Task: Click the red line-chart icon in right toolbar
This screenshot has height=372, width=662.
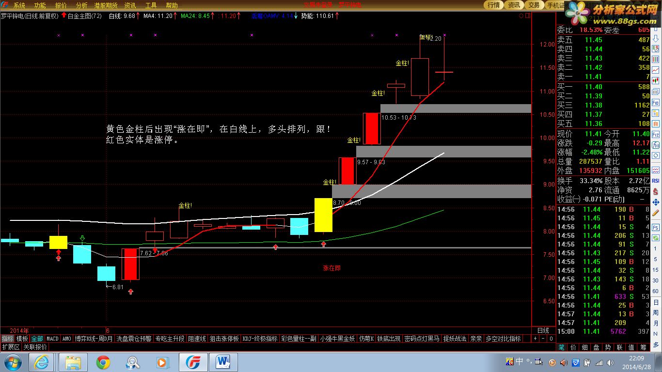Action: [656, 69]
